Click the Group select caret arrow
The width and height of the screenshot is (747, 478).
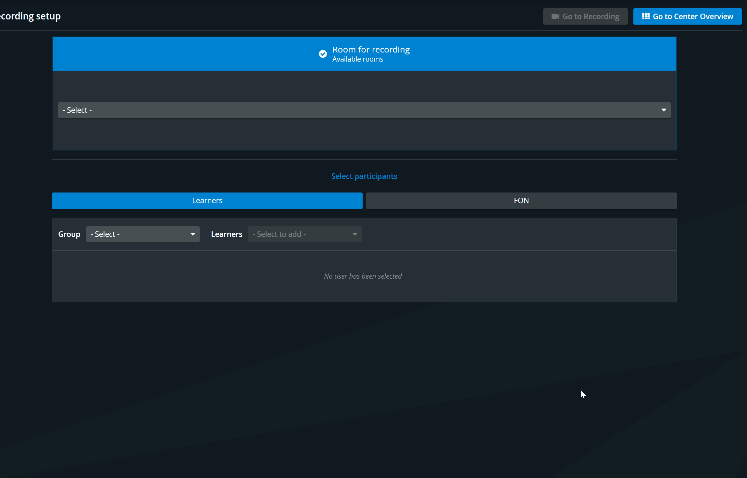(193, 234)
